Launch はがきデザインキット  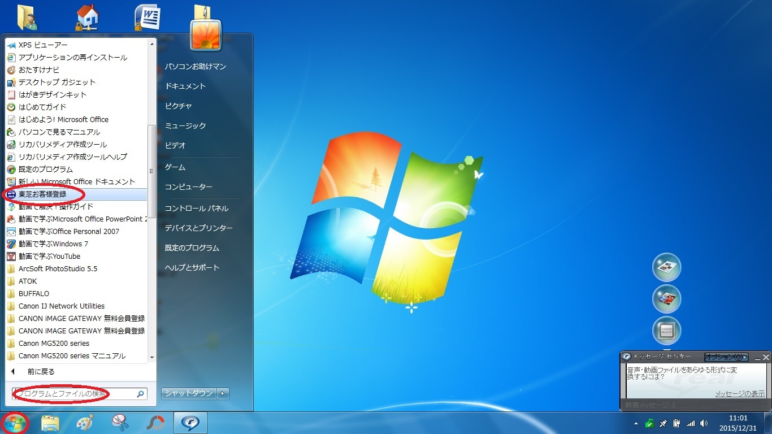tap(76, 94)
